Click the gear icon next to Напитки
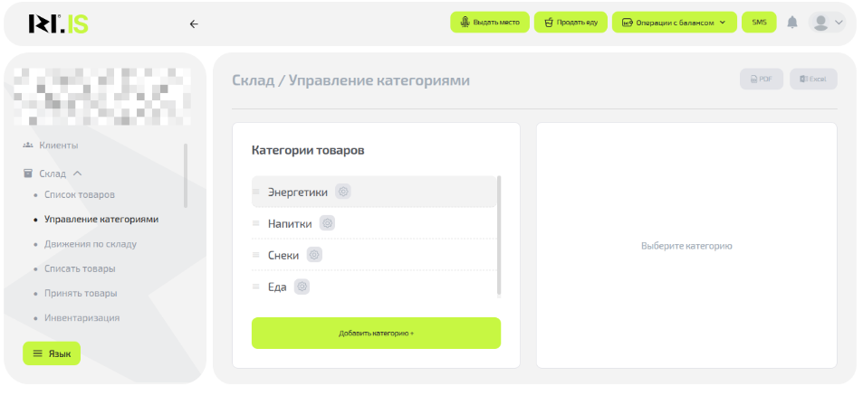This screenshot has width=863, height=395. (x=328, y=223)
